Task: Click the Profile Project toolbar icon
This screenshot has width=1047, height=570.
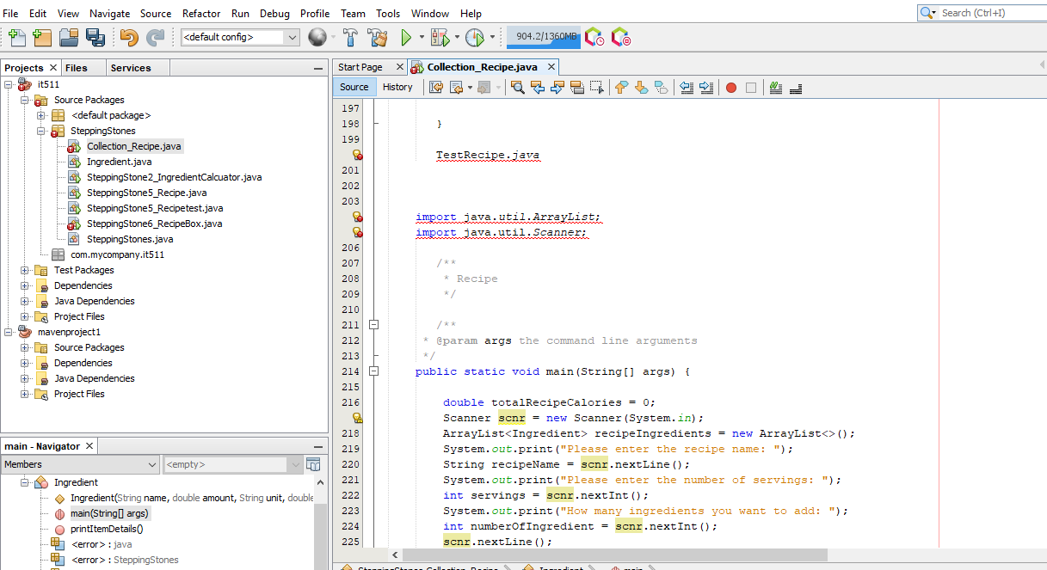Action: [472, 38]
